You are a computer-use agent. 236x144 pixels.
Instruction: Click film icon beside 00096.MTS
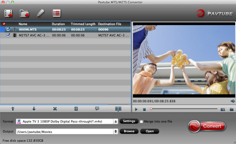(15, 29)
